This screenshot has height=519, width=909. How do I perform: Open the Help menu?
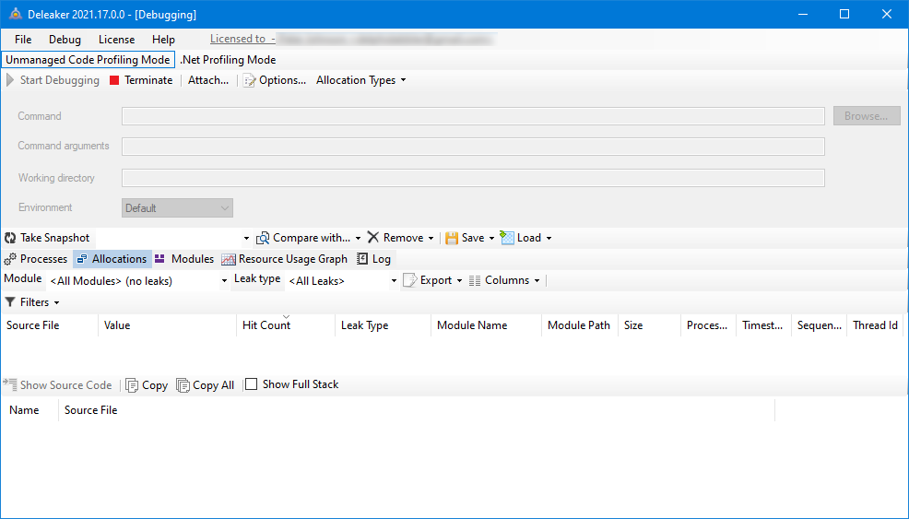pyautogui.click(x=163, y=40)
